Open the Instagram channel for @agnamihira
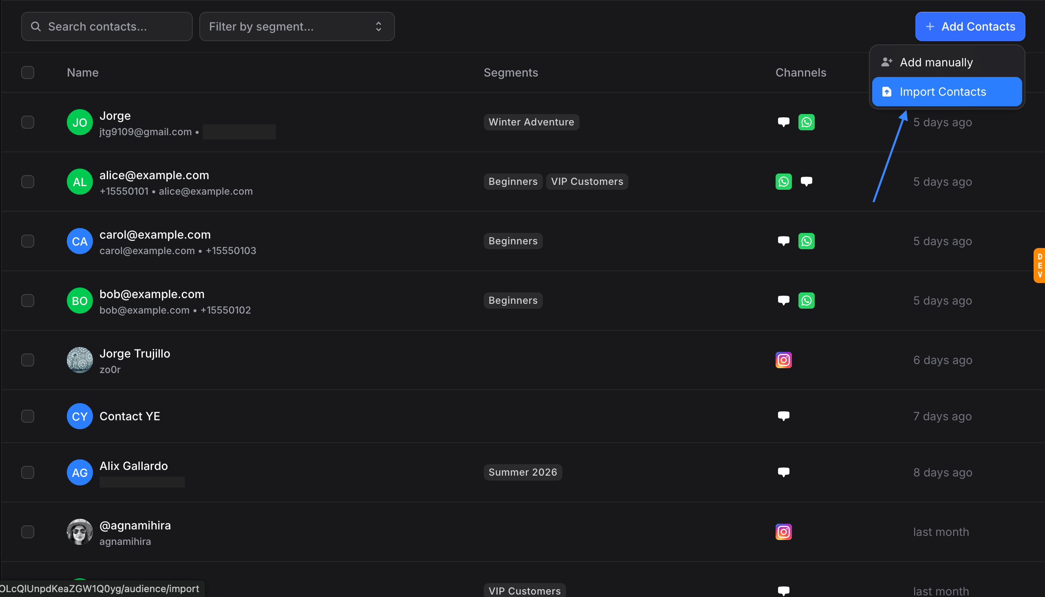Screen dimensions: 1045x597 point(784,532)
